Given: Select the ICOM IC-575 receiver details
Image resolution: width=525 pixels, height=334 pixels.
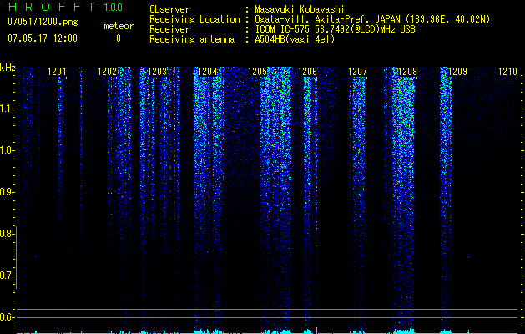Looking at the screenshot, I should [335, 29].
